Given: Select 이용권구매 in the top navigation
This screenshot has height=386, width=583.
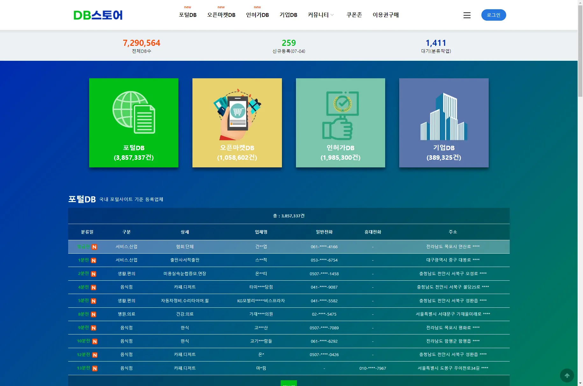Looking at the screenshot, I should tap(385, 15).
